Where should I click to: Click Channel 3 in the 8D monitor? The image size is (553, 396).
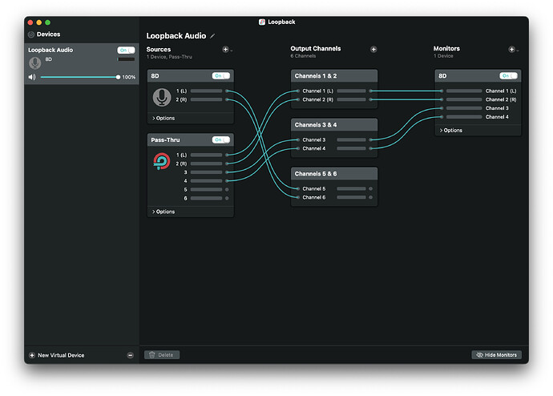pyautogui.click(x=497, y=108)
